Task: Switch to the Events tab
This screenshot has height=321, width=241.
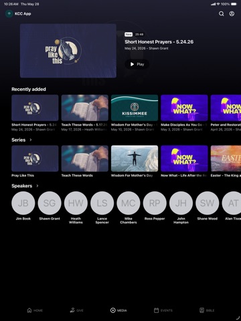Action: point(163,310)
